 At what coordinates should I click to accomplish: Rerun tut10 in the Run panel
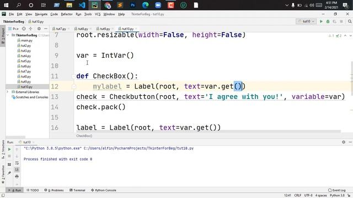click(9, 149)
